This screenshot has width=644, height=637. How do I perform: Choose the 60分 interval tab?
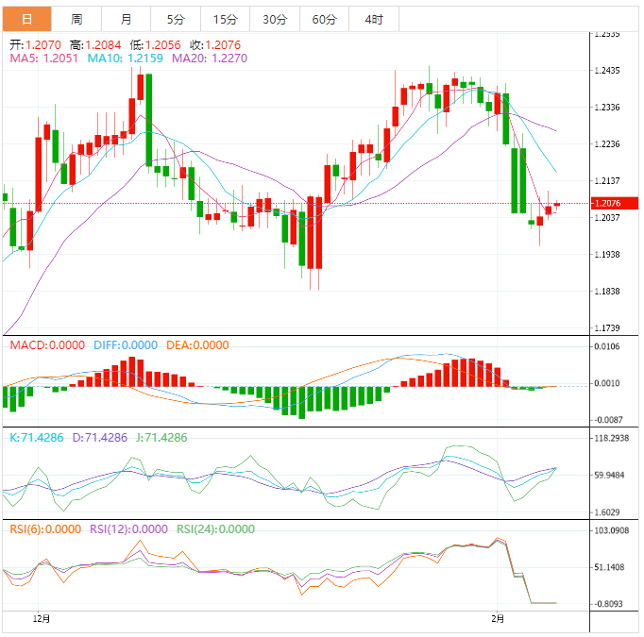point(324,19)
